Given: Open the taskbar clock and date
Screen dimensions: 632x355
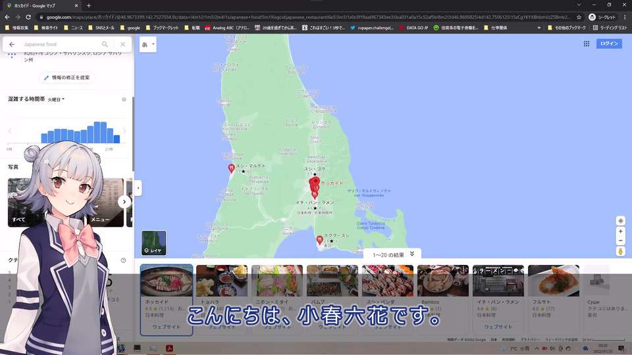Looking at the screenshot, I should click(x=602, y=348).
